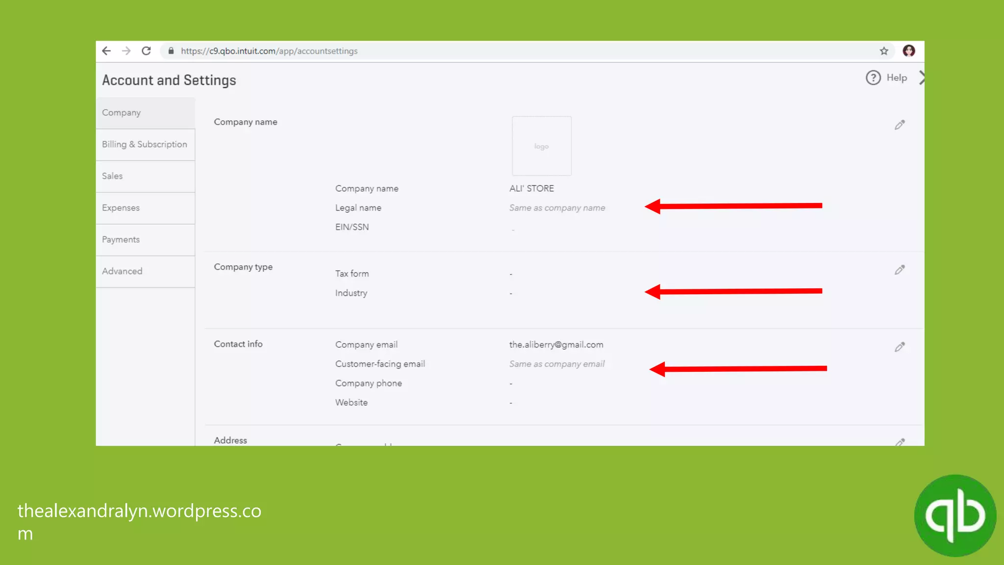The height and width of the screenshot is (565, 1004).
Task: Edit the Company type section pencil
Action: 900,270
